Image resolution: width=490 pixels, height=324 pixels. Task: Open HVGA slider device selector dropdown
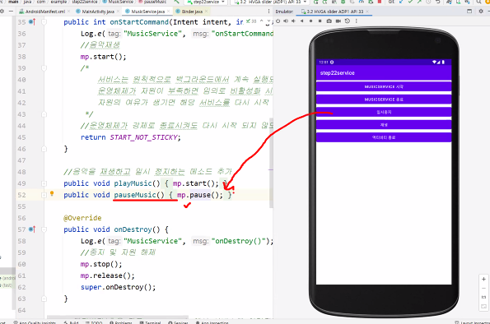[x=270, y=2]
